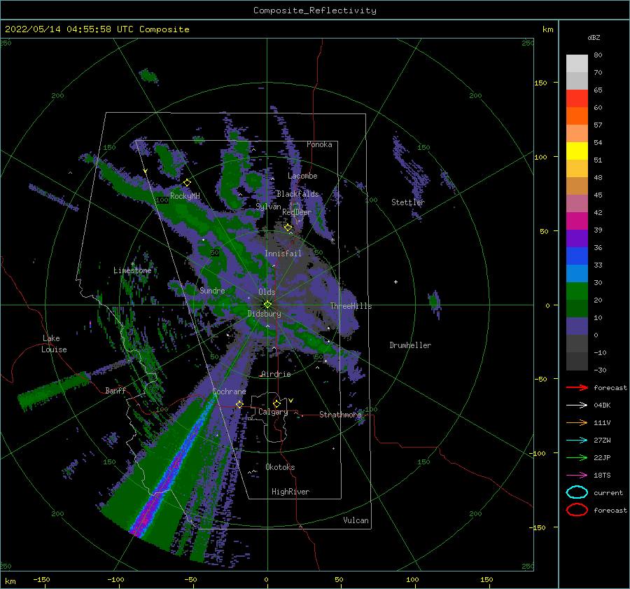Click the yellow diamond marker near RockyMH

[x=187, y=183]
